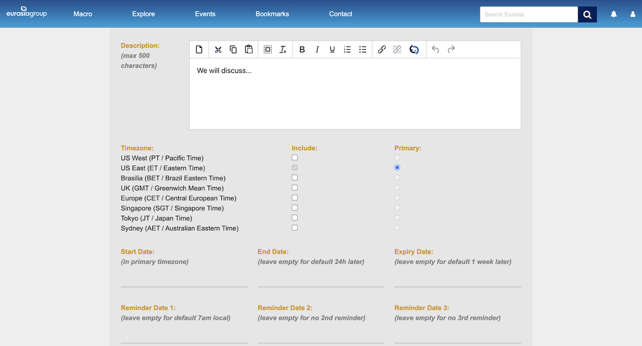Click the search magnifier button
Screen dimensions: 642x346
tap(587, 15)
